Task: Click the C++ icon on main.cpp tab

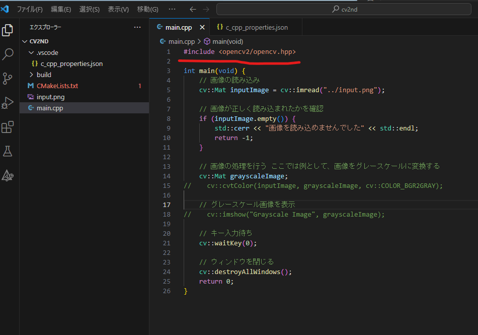Action: [x=160, y=27]
